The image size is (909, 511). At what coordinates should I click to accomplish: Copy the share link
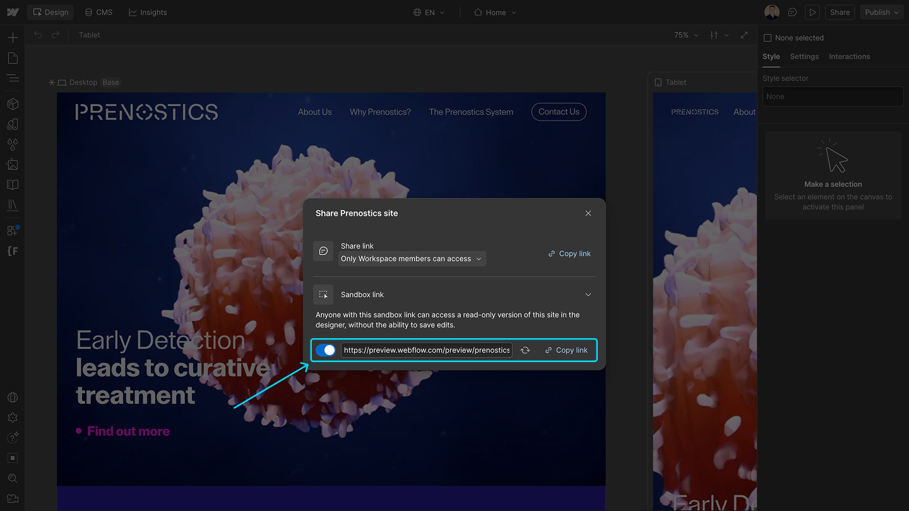(569, 254)
